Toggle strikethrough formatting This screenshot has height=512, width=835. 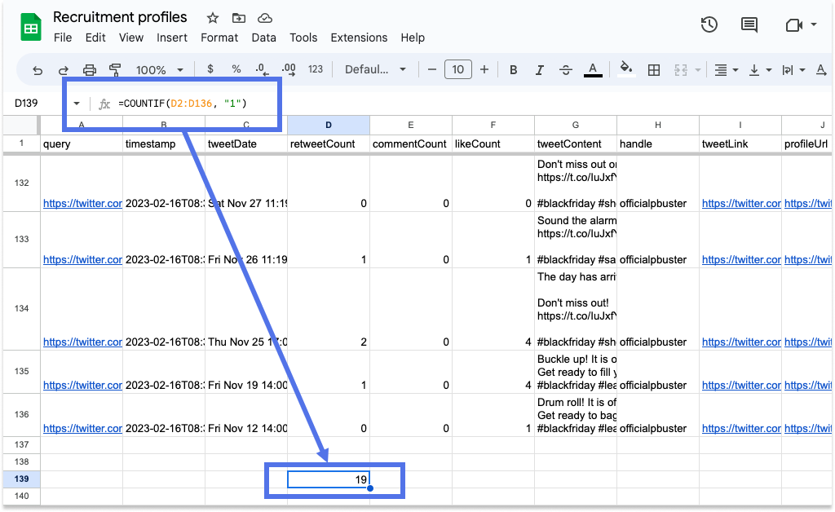coord(566,70)
